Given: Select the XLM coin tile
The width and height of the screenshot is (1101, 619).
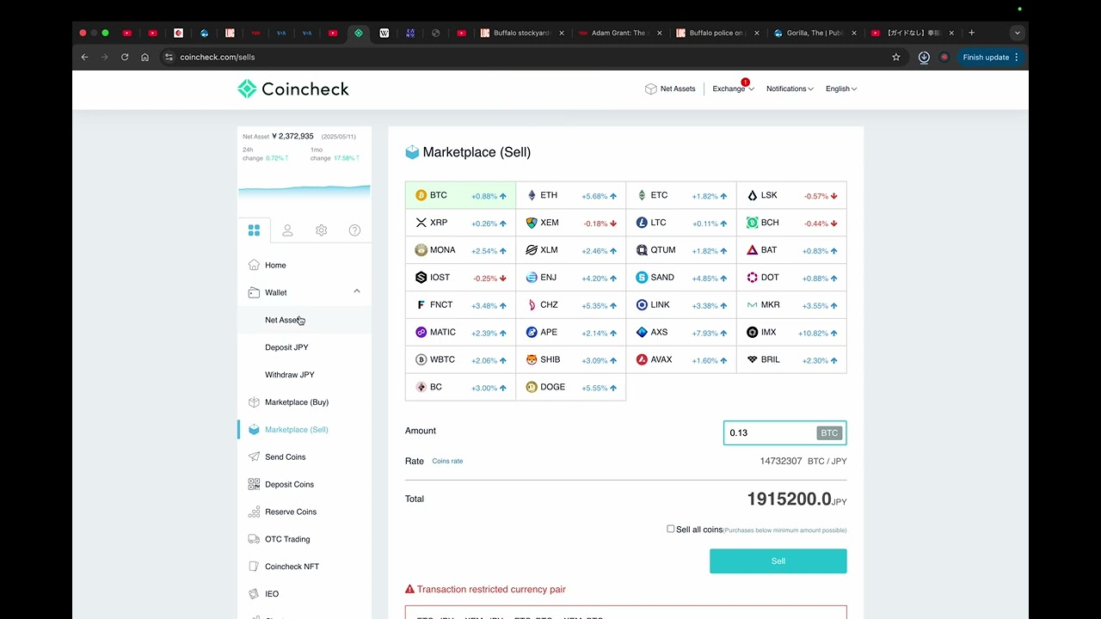Looking at the screenshot, I should coord(571,250).
